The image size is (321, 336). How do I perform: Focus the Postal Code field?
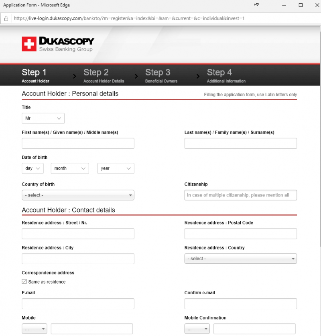click(241, 234)
